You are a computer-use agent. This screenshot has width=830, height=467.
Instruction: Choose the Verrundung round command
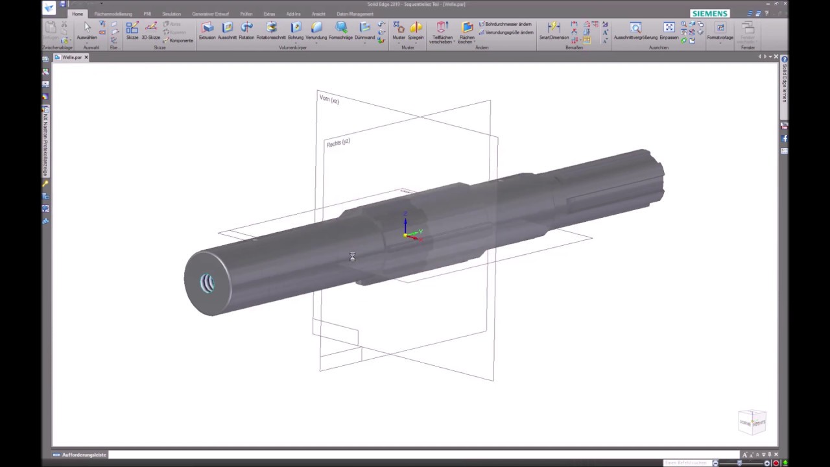[x=316, y=31]
